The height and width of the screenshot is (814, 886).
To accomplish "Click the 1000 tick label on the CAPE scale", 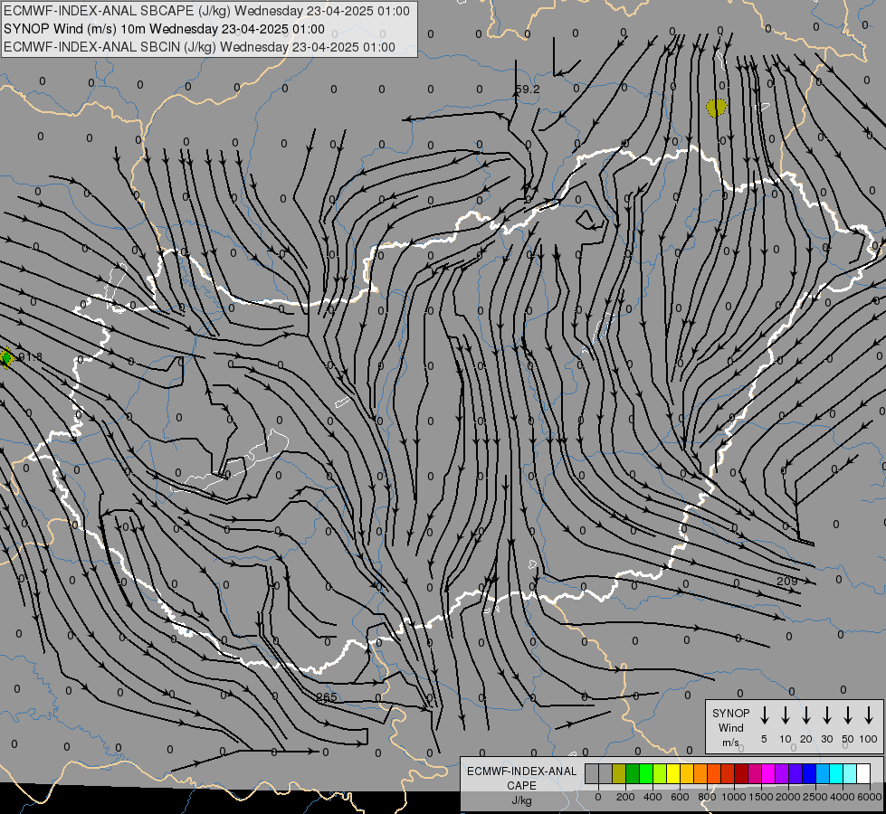I will 733,797.
